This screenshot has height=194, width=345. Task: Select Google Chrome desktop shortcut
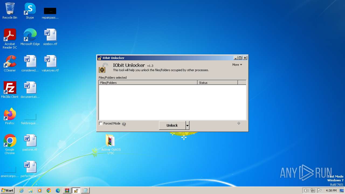10,144
